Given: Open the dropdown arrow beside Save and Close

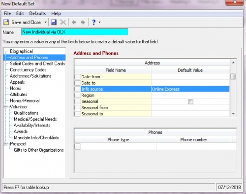Looking at the screenshot, I should pos(46,22).
